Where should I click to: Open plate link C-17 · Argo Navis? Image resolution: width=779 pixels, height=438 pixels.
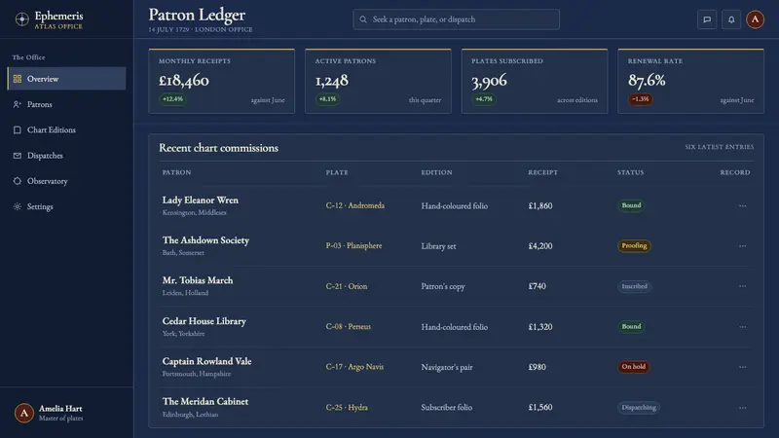[x=354, y=367]
